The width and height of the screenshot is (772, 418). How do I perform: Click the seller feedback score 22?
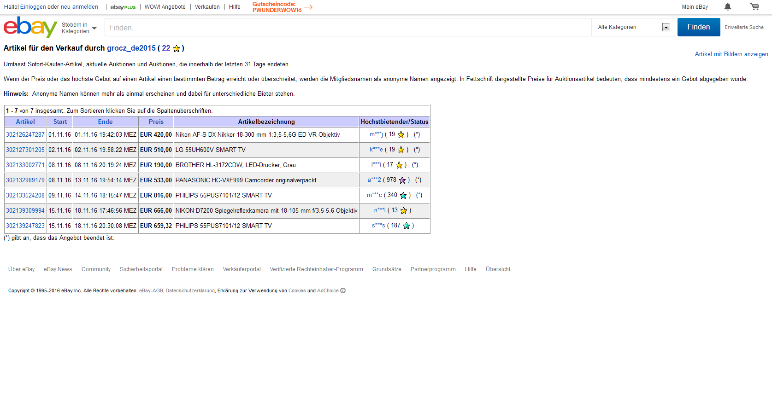click(166, 48)
